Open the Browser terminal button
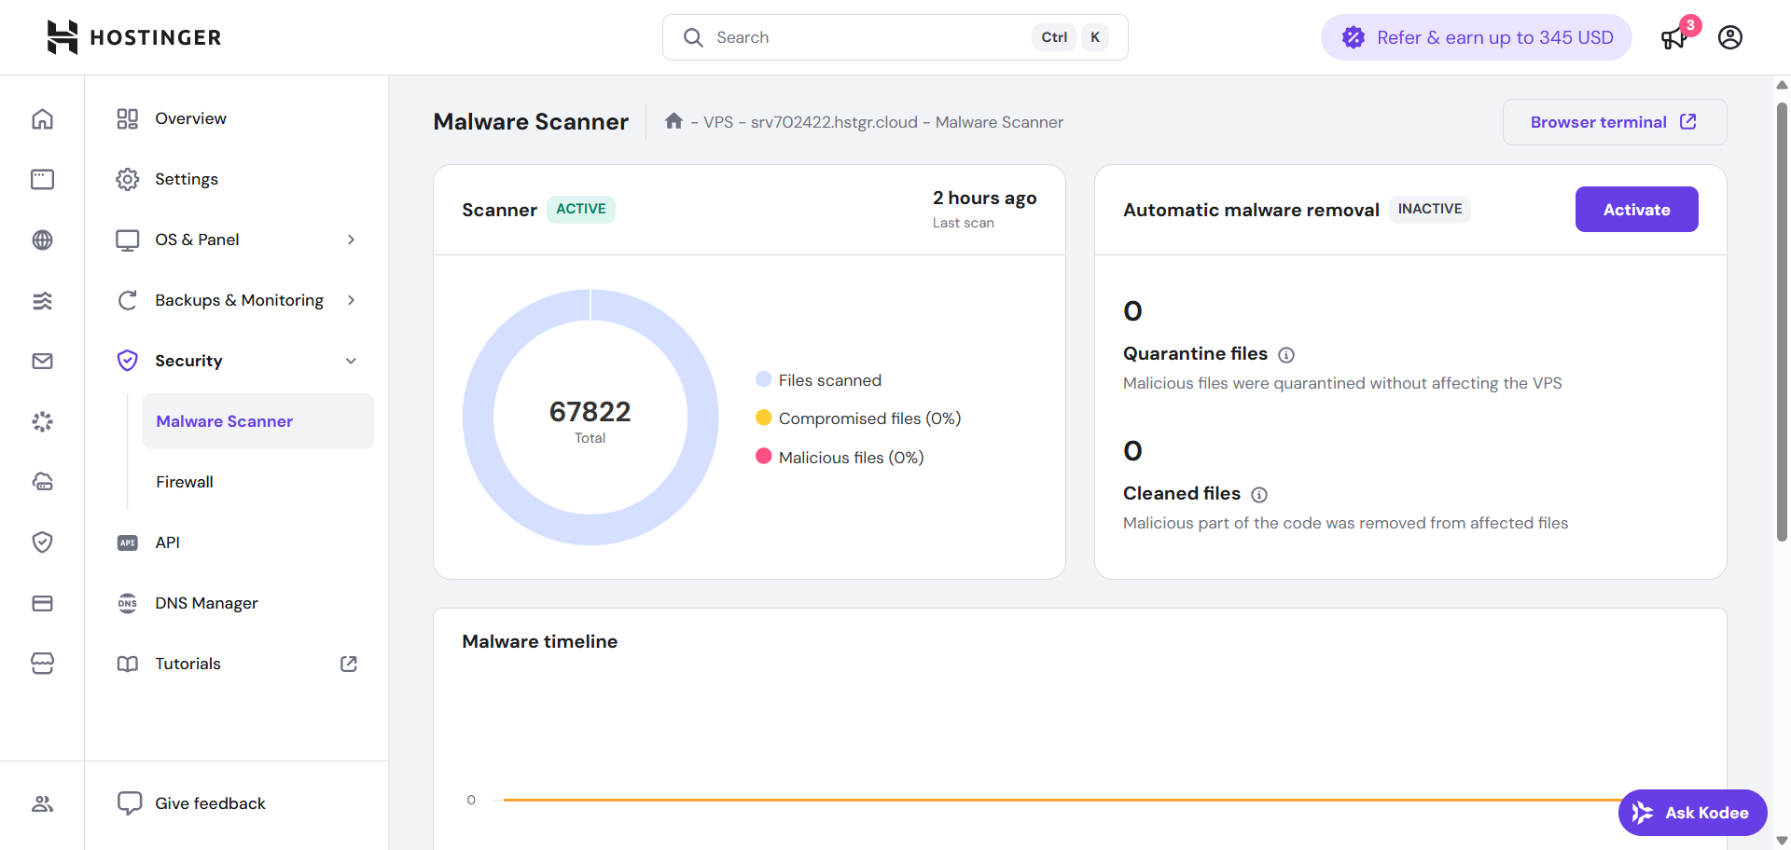 pyautogui.click(x=1614, y=122)
